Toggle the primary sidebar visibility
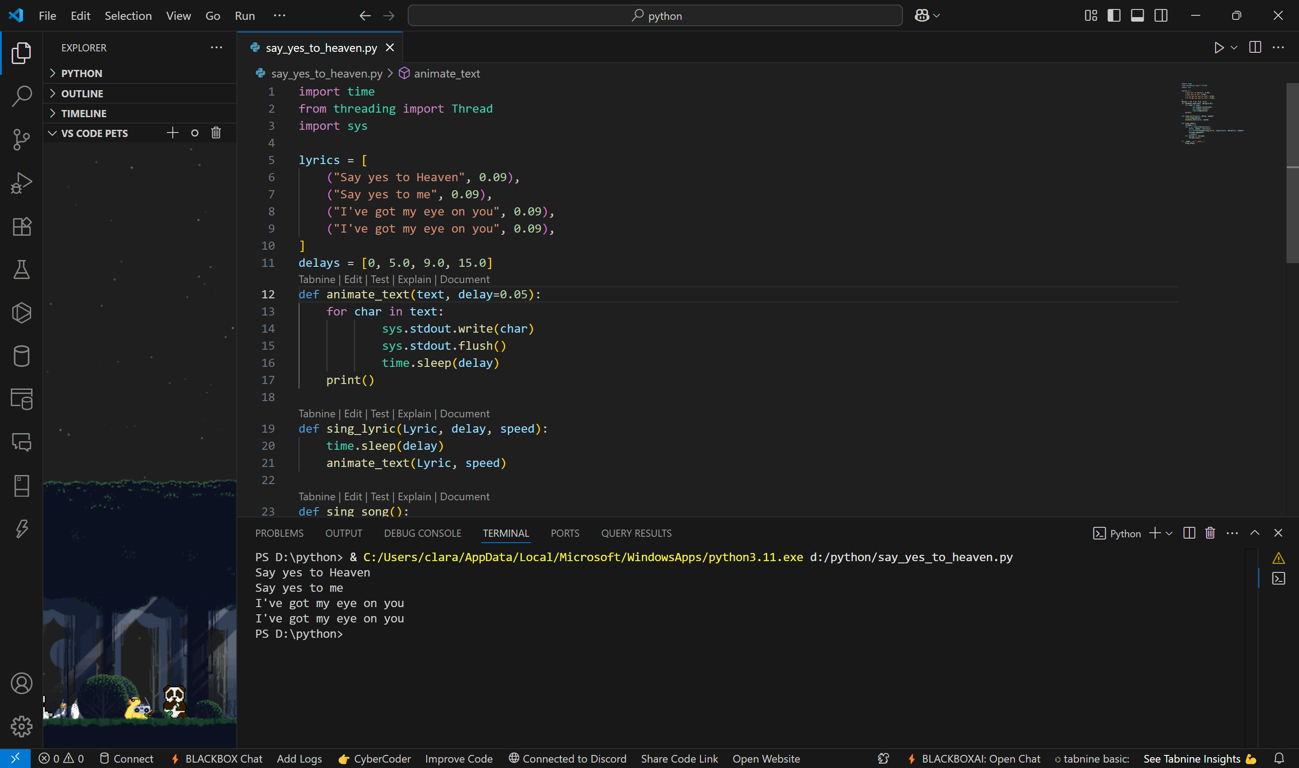Image resolution: width=1299 pixels, height=768 pixels. click(1113, 15)
